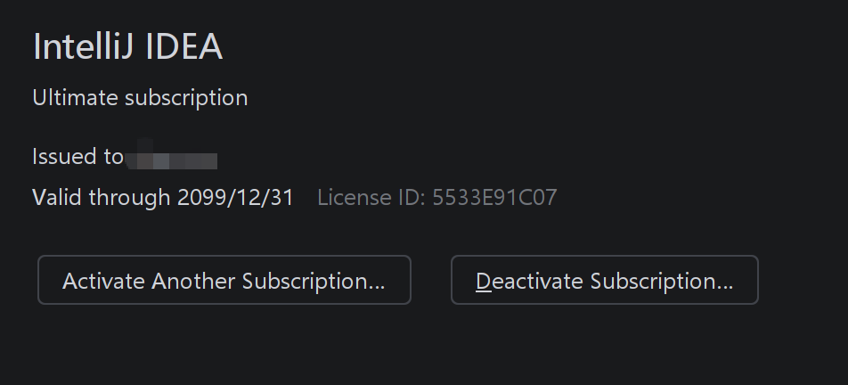848x385 pixels.
Task: Click the underlined D of Deactivate
Action: click(x=484, y=282)
